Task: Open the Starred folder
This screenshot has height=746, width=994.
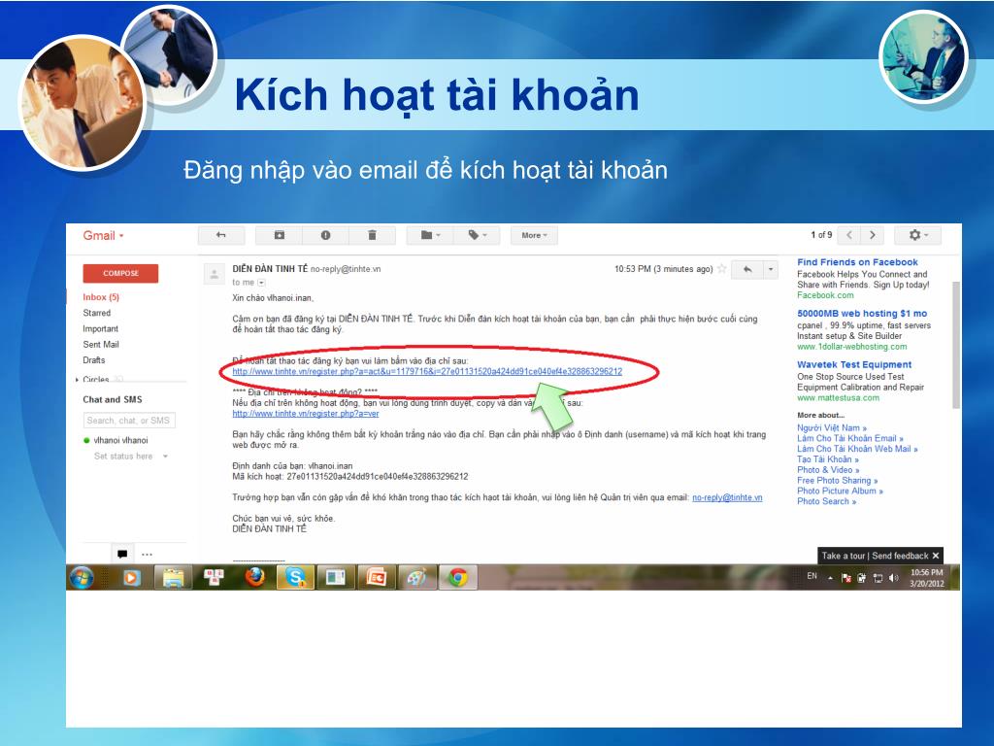Action: pos(96,313)
